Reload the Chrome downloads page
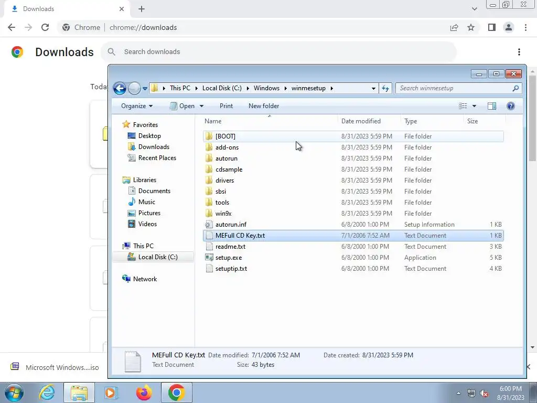The height and width of the screenshot is (403, 537). tap(45, 27)
